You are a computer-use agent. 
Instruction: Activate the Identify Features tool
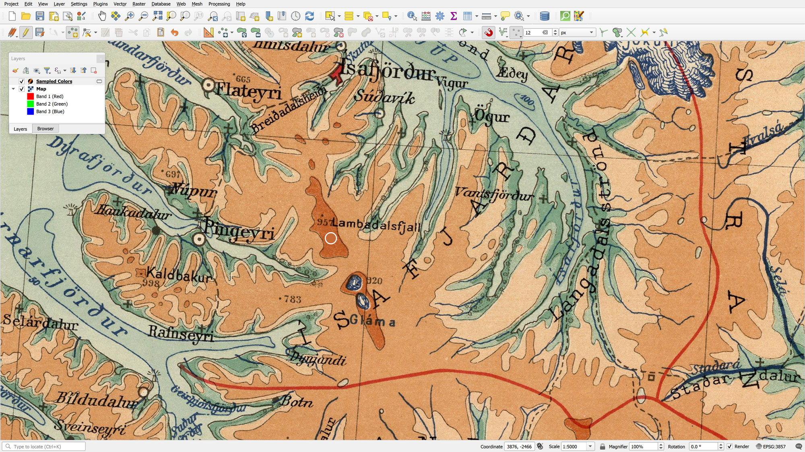(x=412, y=16)
